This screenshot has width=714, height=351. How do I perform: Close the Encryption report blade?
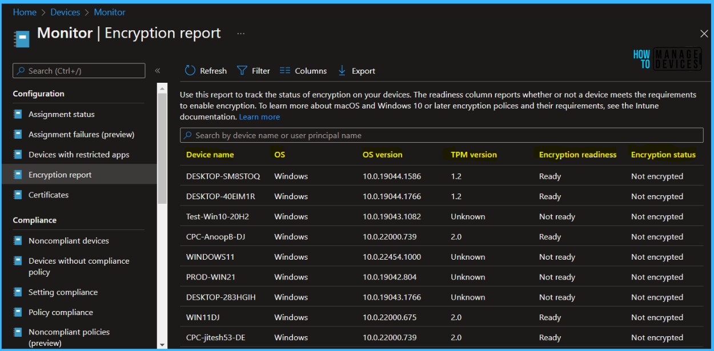tap(704, 34)
